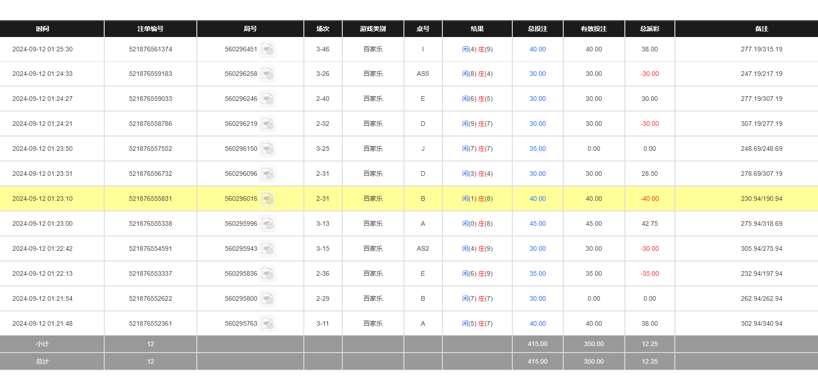Image resolution: width=818 pixels, height=384 pixels.
Task: Click replay icon beside round 560295943
Action: (267, 249)
